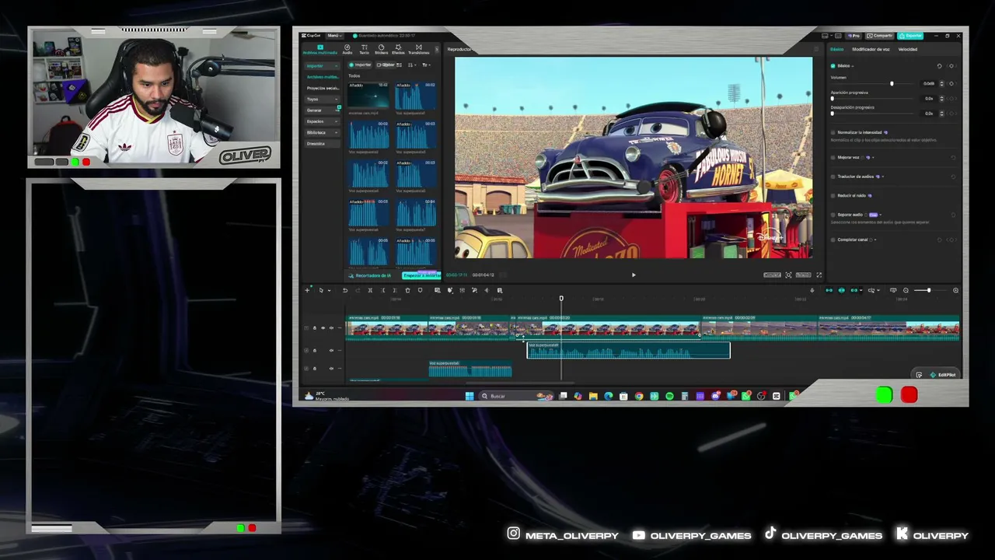Click the zoom in magnifier on timeline
This screenshot has height=560, width=995.
point(955,290)
